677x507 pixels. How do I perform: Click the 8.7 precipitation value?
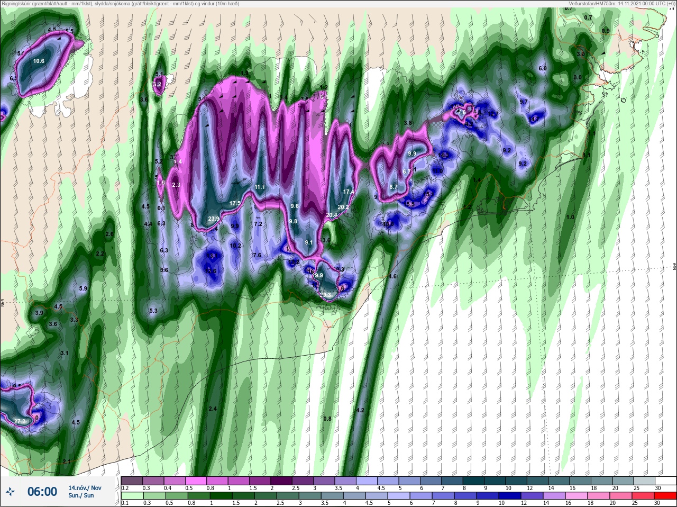(393, 187)
